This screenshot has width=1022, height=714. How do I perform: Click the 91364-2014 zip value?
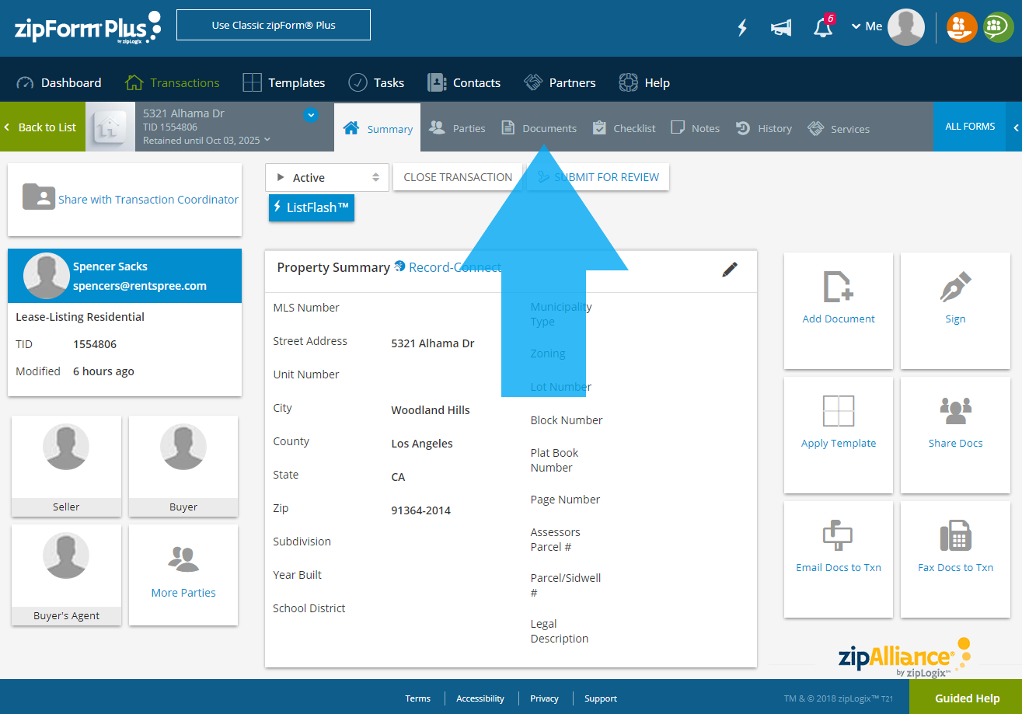tap(420, 510)
